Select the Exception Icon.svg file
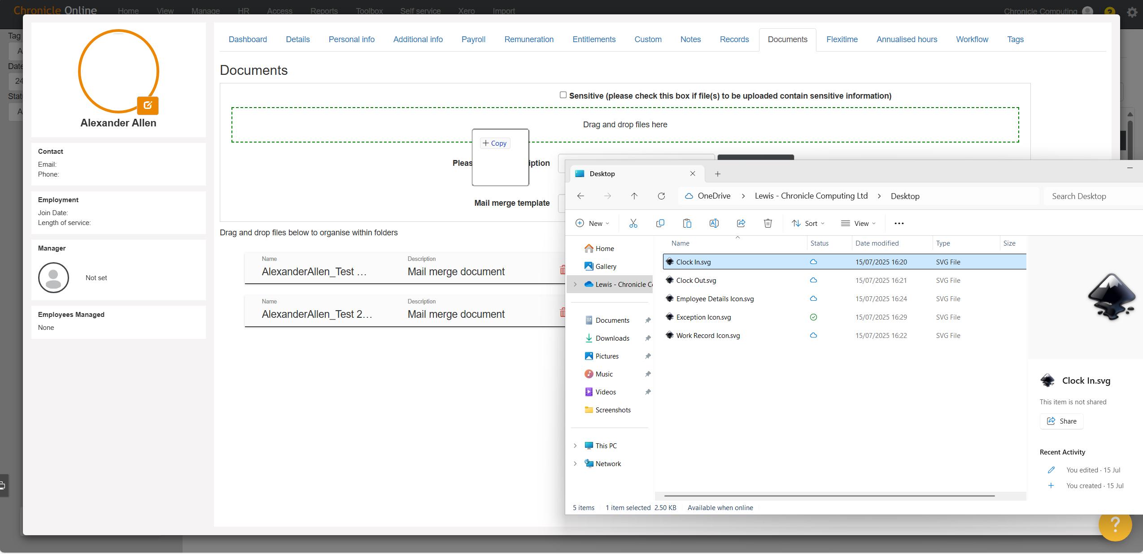Image resolution: width=1143 pixels, height=554 pixels. pos(703,317)
